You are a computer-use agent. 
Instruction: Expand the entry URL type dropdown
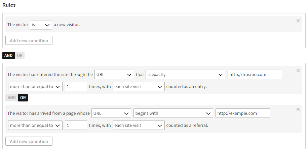pos(114,75)
